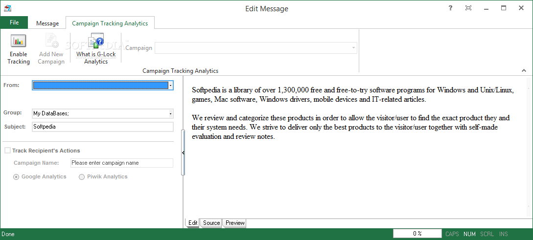Click the Subject field containing Softpedia
Image resolution: width=533 pixels, height=240 pixels.
(x=103, y=127)
